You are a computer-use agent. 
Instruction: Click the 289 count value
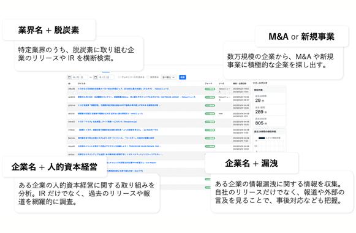tap(259, 112)
